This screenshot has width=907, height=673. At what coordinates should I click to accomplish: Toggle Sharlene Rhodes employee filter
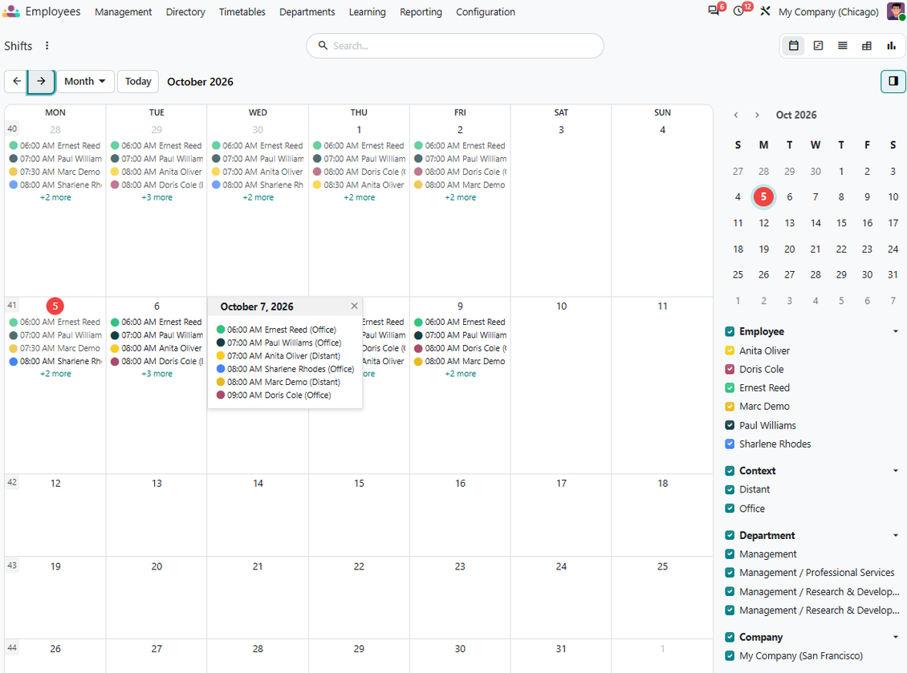click(x=730, y=444)
